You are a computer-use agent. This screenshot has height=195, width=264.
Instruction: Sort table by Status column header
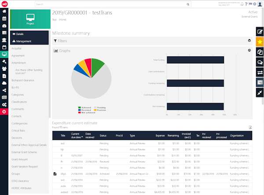click(103, 136)
